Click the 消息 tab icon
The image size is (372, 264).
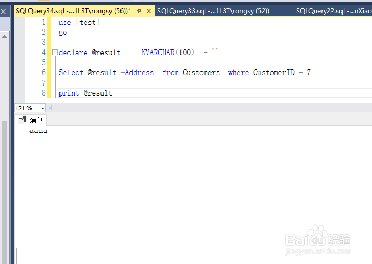tap(23, 120)
